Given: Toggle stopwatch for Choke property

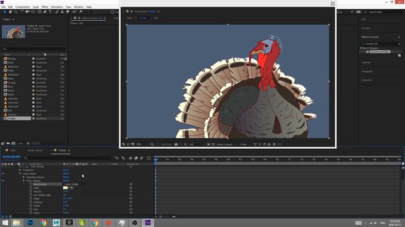Looking at the screenshot, I should [31, 206].
